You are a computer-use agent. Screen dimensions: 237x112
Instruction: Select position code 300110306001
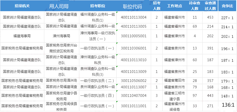[134, 48]
